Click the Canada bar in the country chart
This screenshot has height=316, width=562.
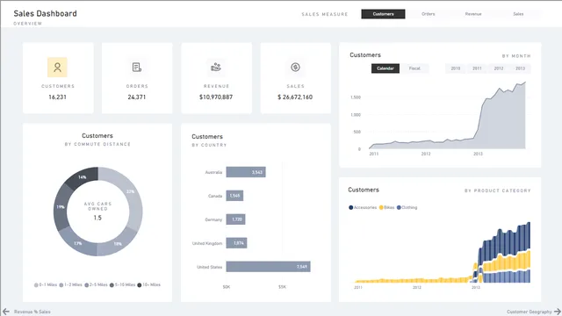(234, 196)
